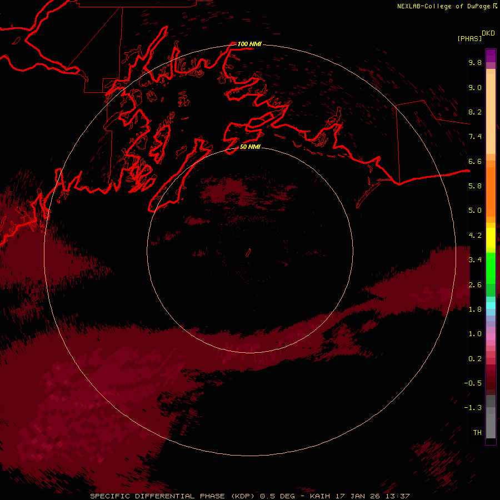Click the -1.3 scale value
Image resolution: width=500 pixels, height=500 pixels.
coord(473,408)
